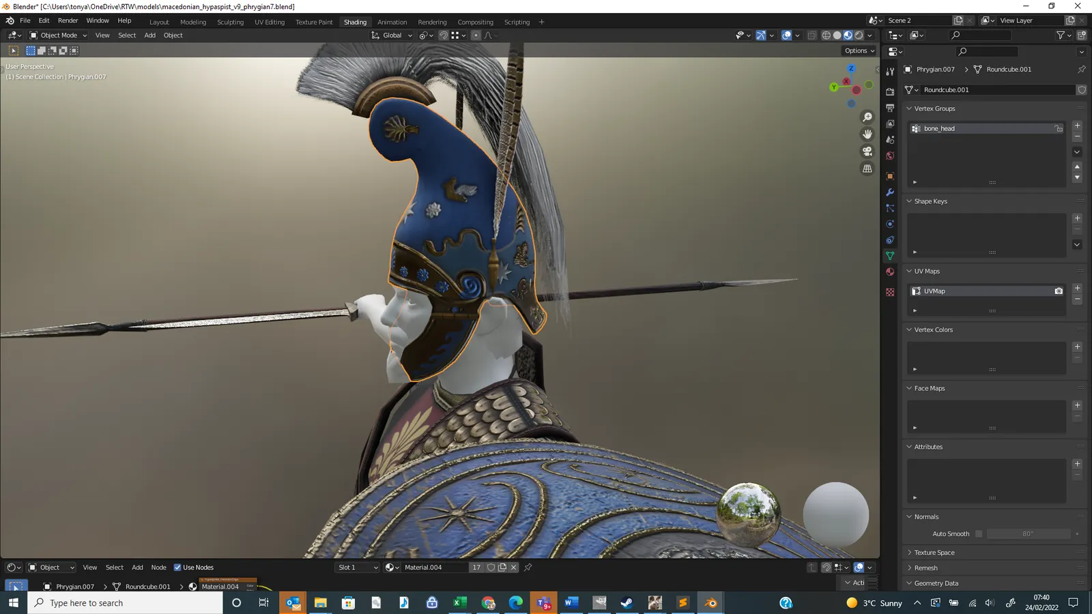The image size is (1092, 614).
Task: Open the Modifier properties wrench tab
Action: pos(890,192)
